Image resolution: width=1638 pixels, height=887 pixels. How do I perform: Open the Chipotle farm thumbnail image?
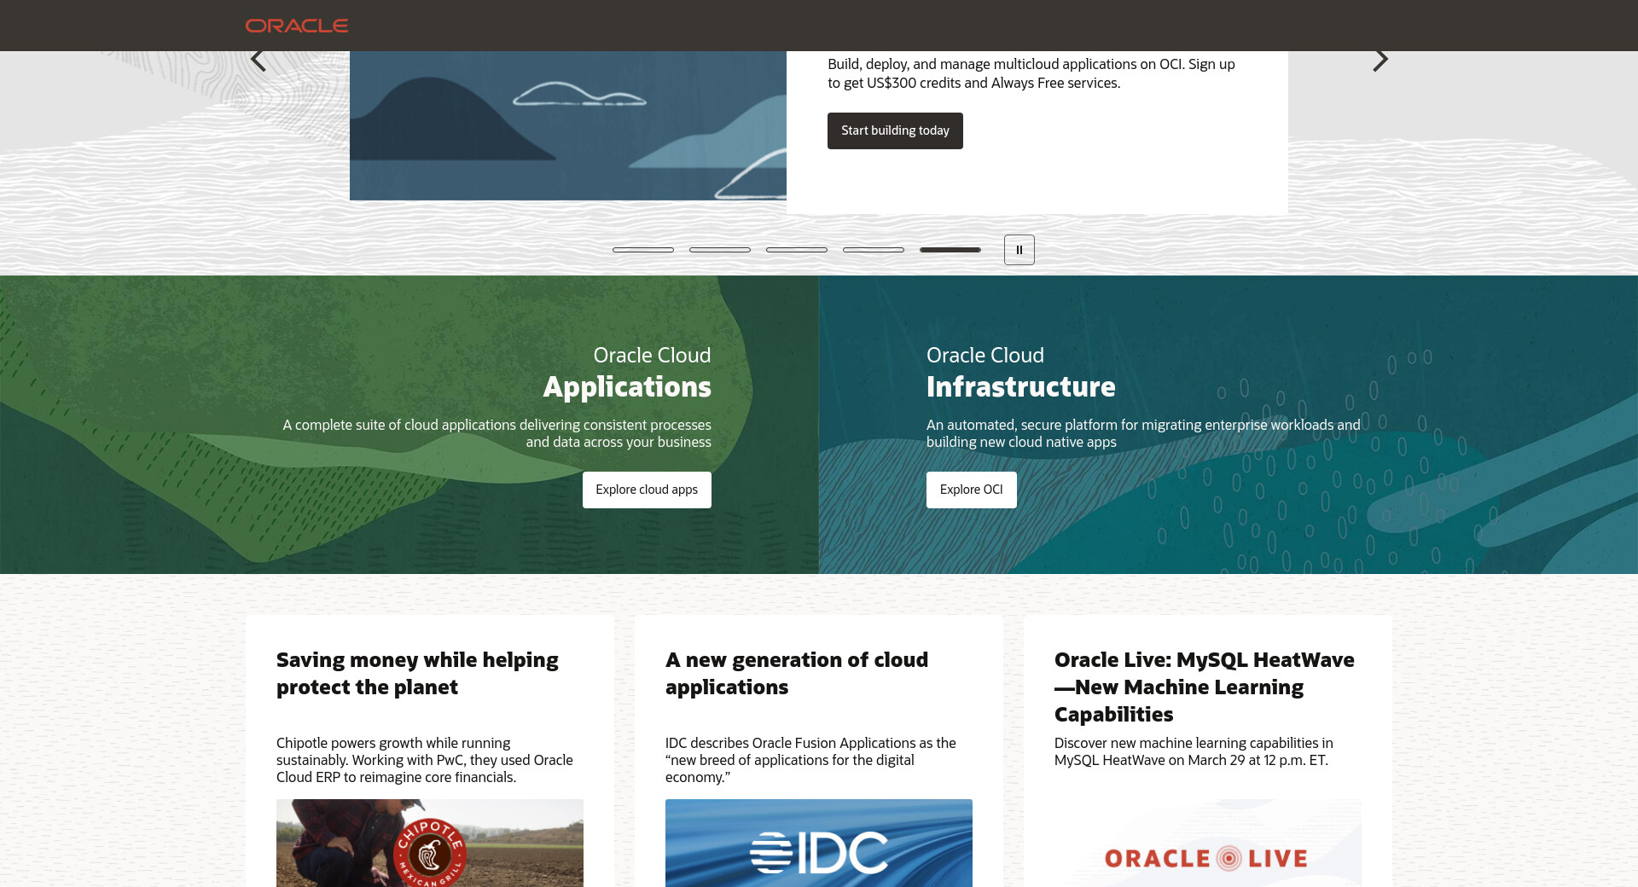coord(429,843)
